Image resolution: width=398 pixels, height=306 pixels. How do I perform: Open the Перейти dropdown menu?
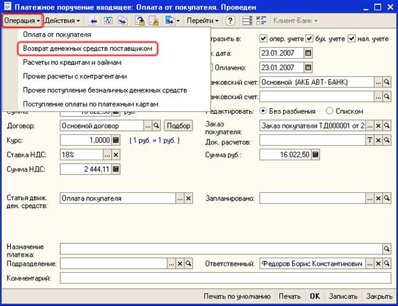coord(203,20)
